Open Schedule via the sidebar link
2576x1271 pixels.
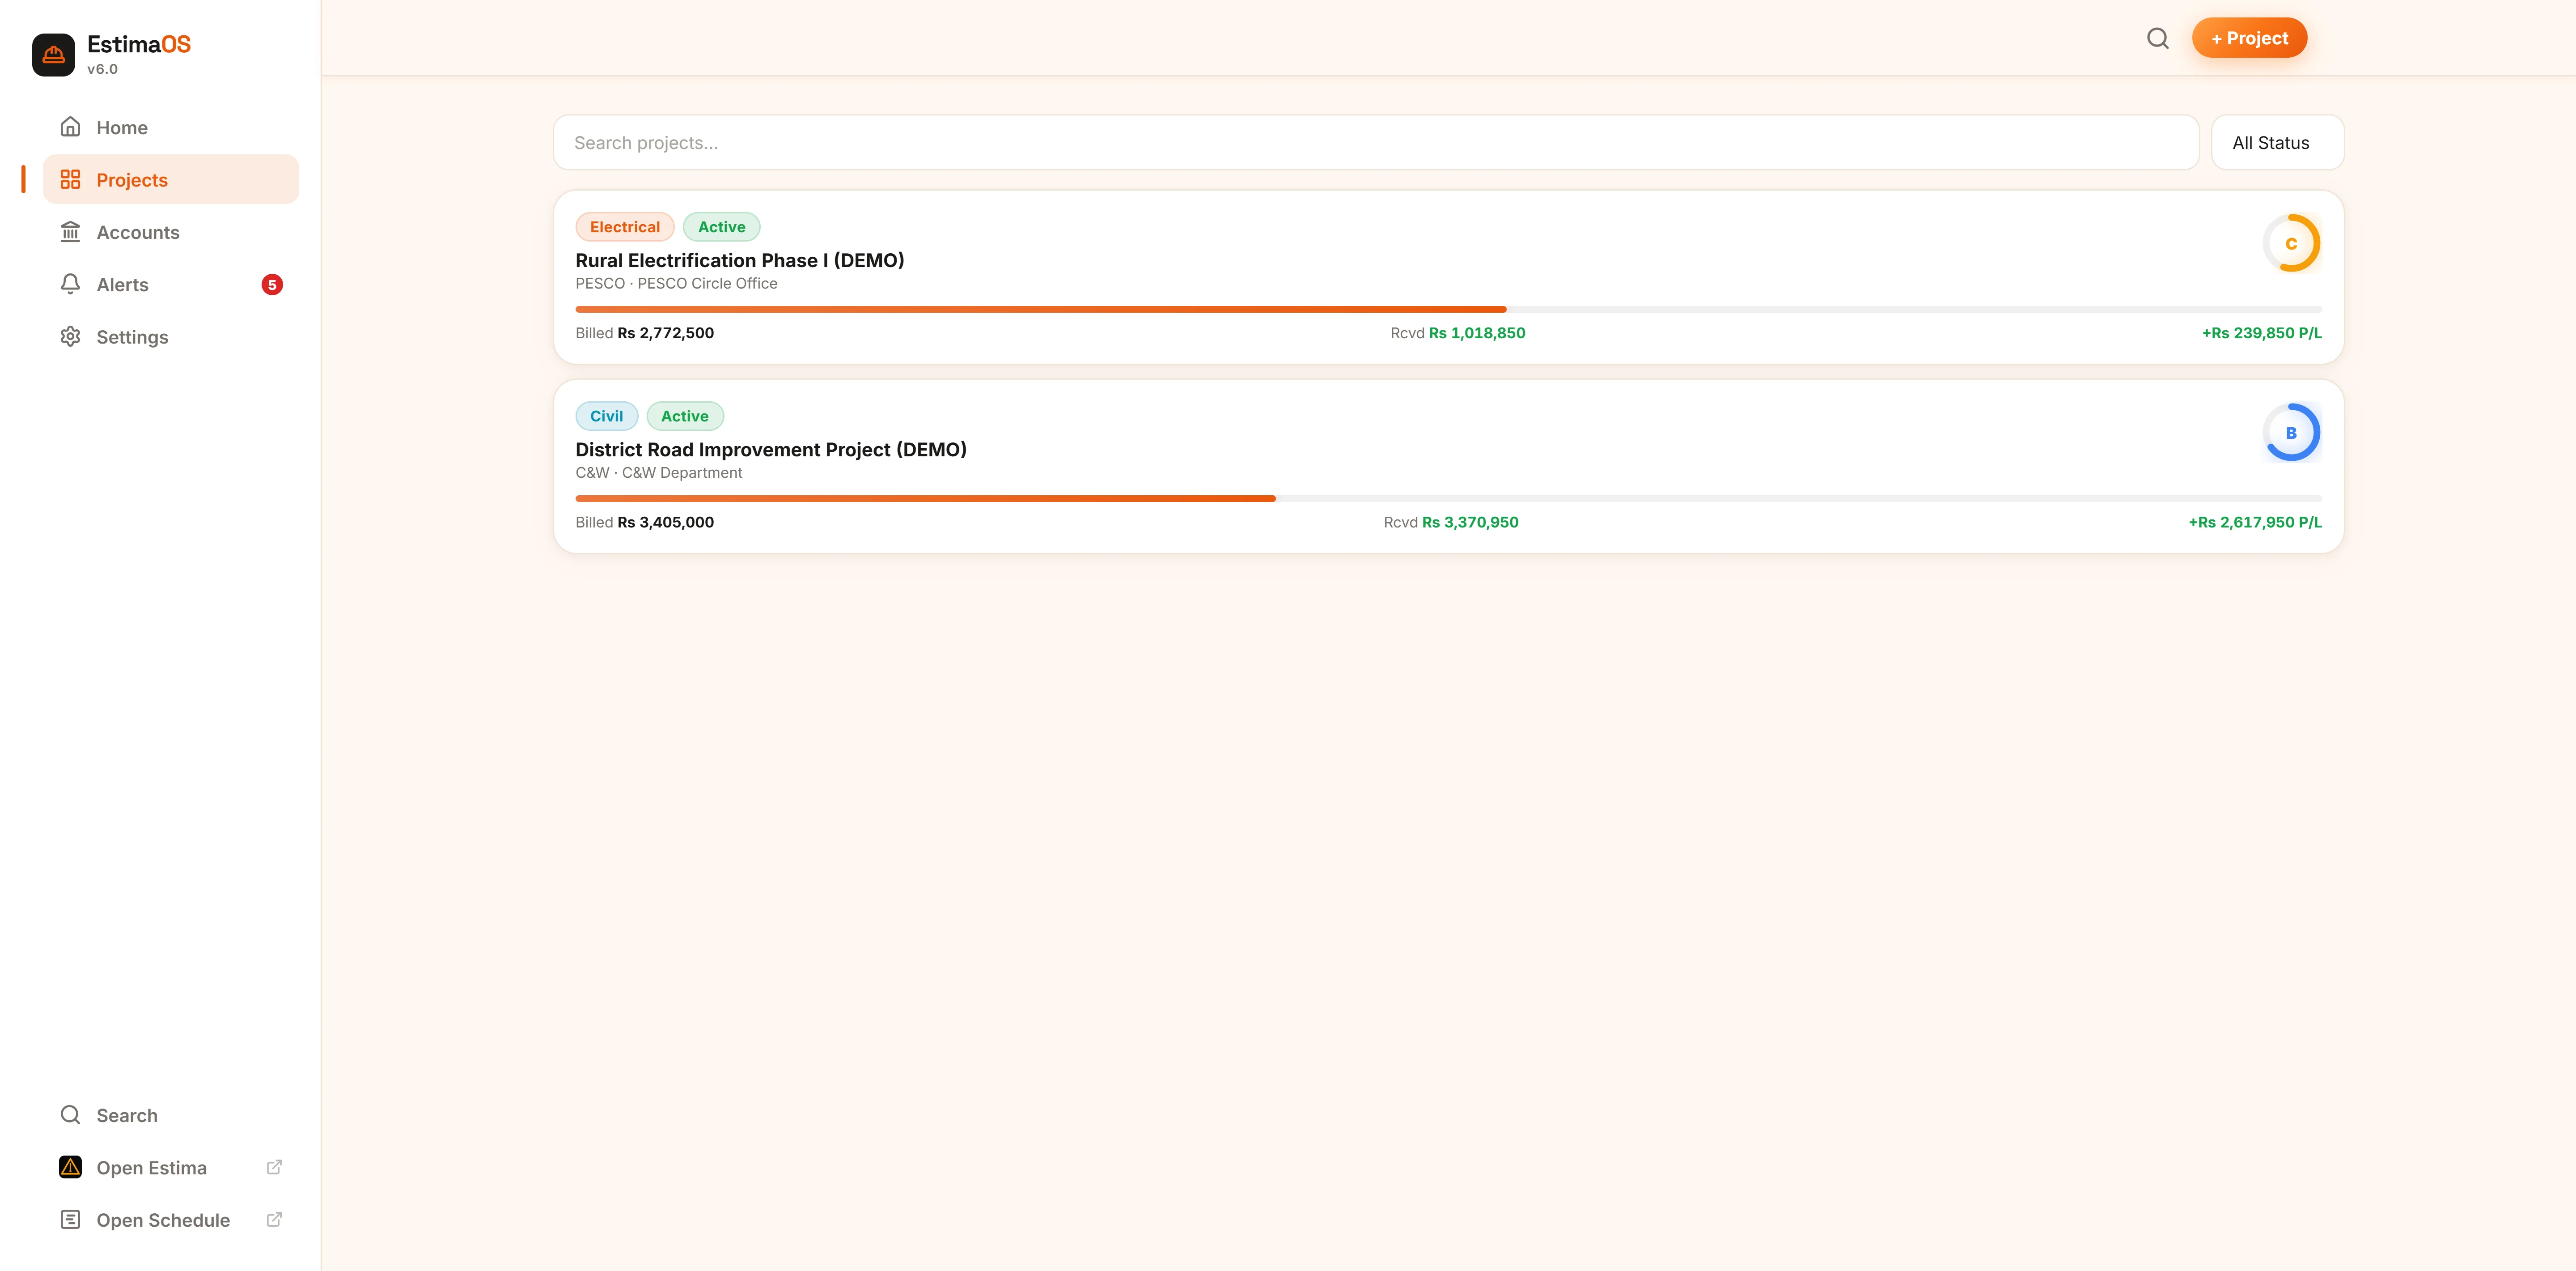(171, 1220)
